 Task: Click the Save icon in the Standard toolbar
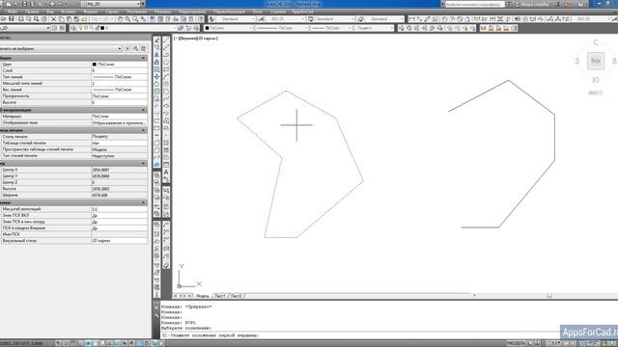tap(11, 19)
